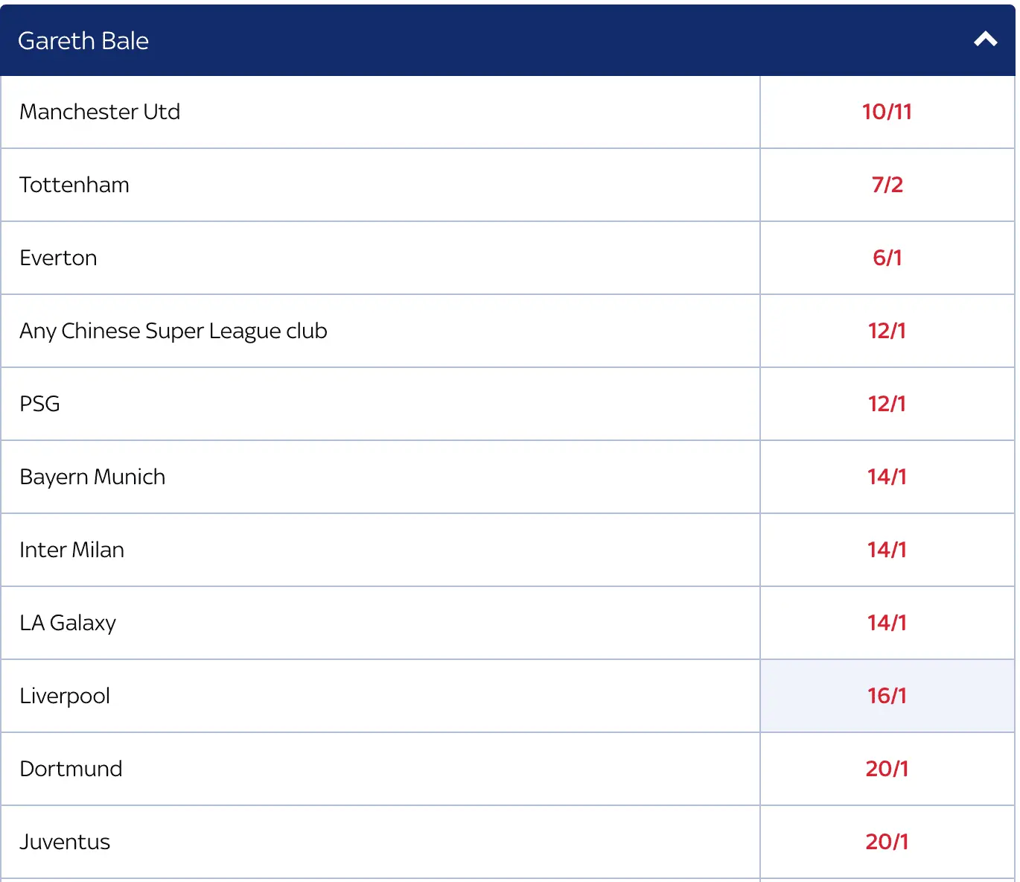Select Manchester Utd odds 10/11
The width and height of the screenshot is (1020, 882).
[887, 112]
